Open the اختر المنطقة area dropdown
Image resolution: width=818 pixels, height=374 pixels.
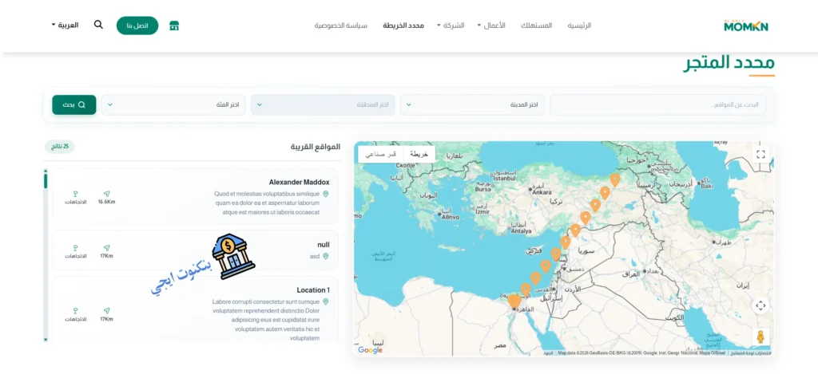(x=323, y=104)
